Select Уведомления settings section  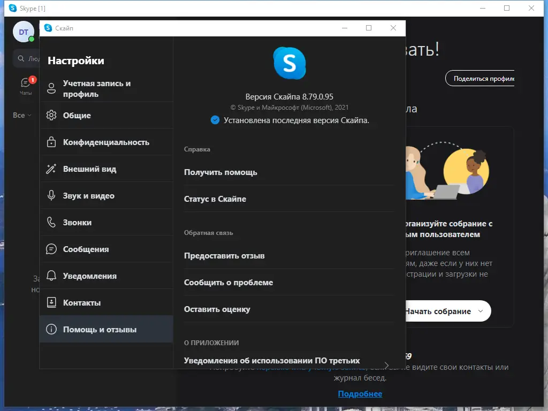tap(106, 276)
